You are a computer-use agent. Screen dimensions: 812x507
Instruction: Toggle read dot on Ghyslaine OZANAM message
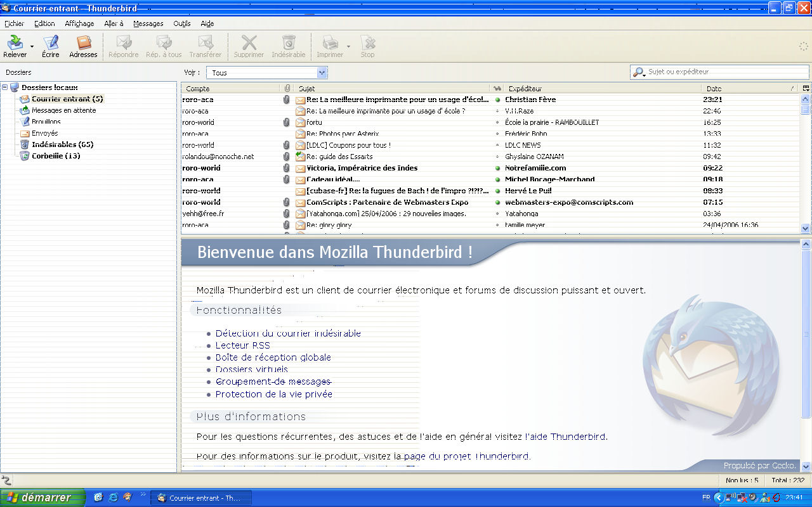click(498, 157)
